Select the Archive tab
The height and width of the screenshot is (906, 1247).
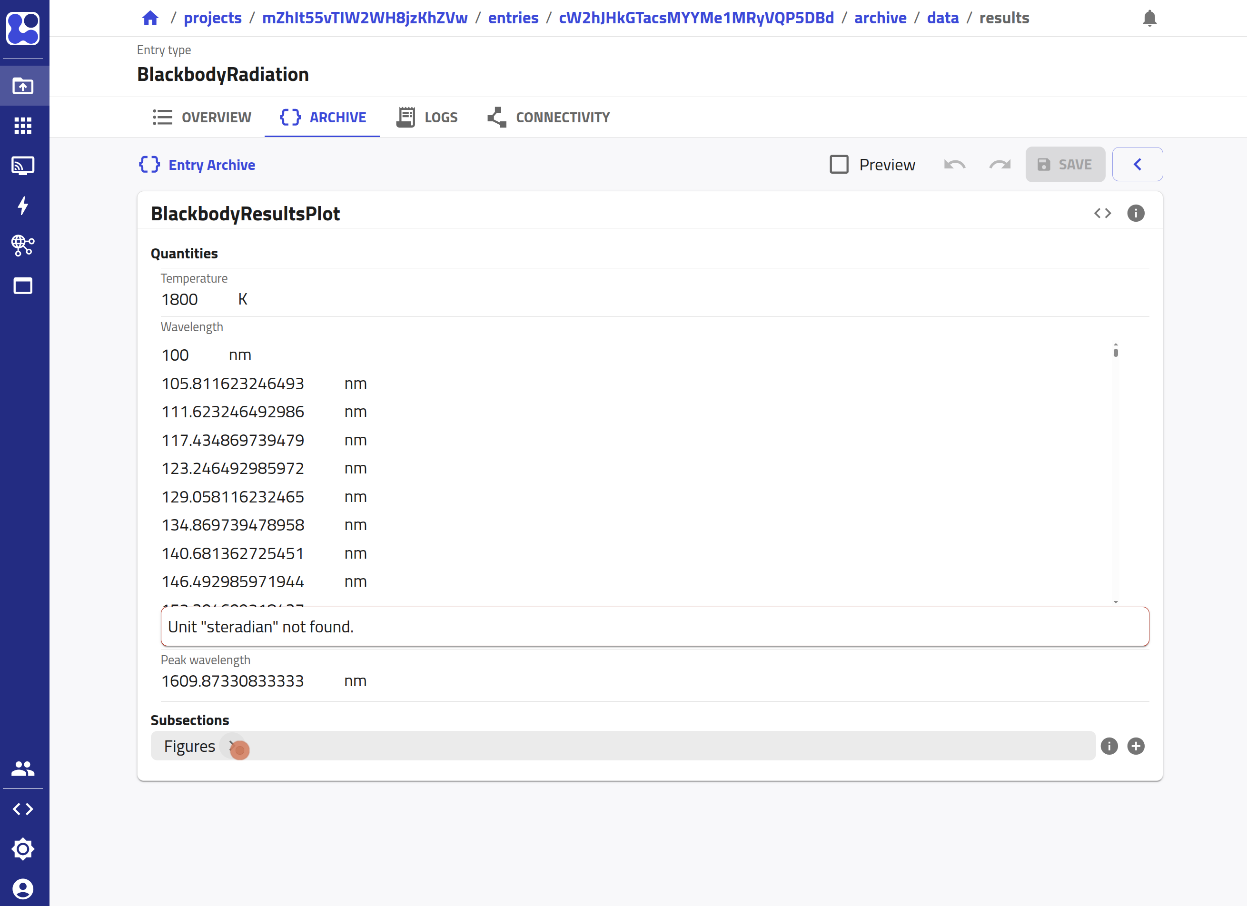pos(322,117)
